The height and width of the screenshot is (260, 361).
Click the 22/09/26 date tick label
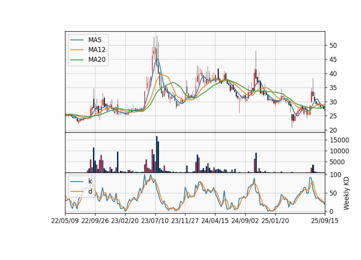click(x=95, y=221)
